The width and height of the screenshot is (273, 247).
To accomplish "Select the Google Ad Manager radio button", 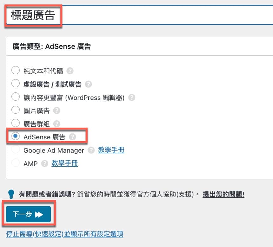I will pos(16,150).
